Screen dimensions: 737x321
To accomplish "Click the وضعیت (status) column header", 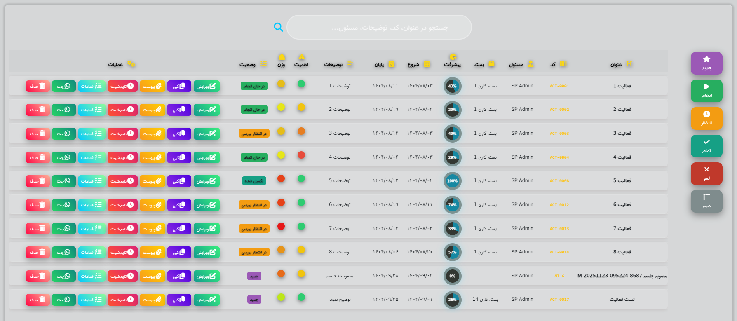I will pos(248,64).
